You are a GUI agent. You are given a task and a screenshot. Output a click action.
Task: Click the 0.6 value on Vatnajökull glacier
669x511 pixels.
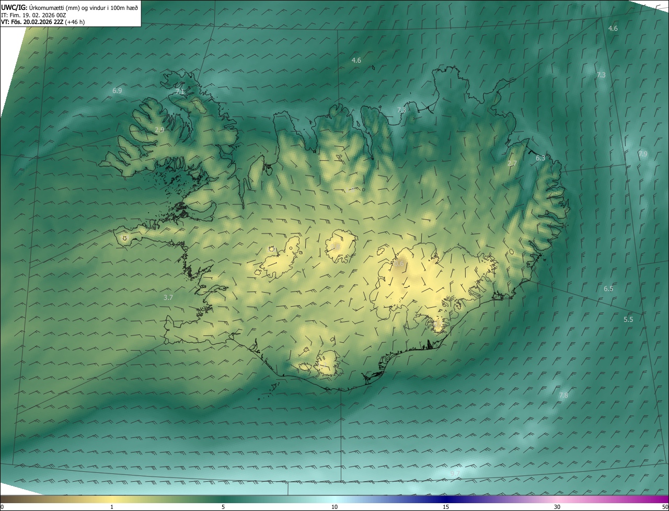(x=399, y=264)
